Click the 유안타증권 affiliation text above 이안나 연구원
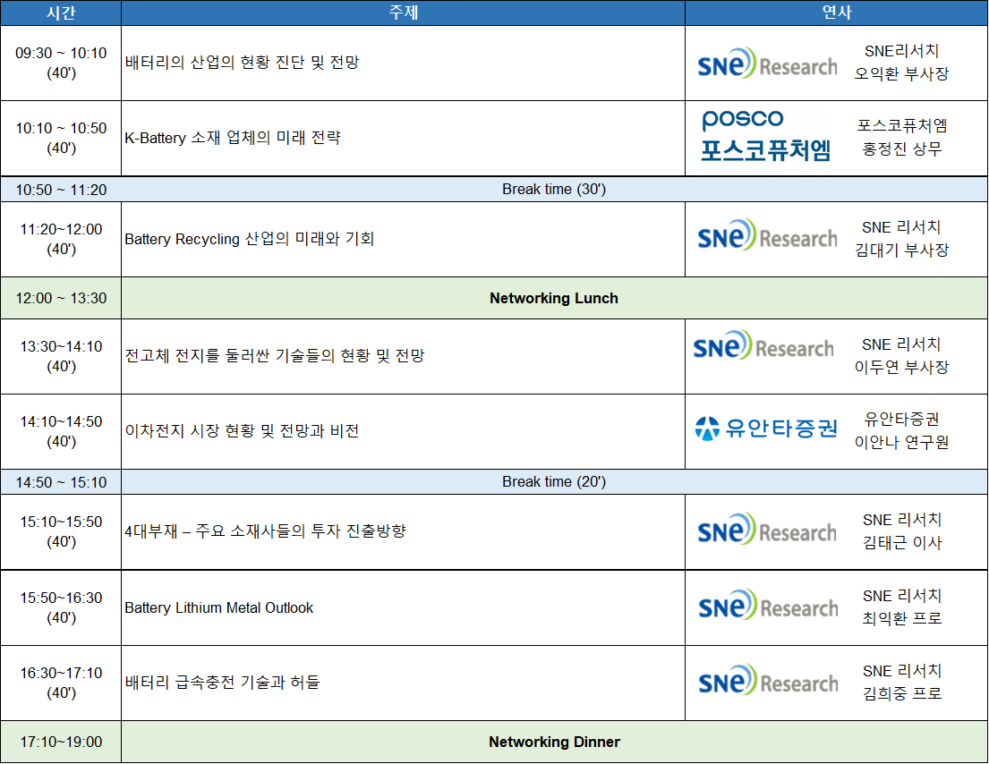 pyautogui.click(x=902, y=420)
